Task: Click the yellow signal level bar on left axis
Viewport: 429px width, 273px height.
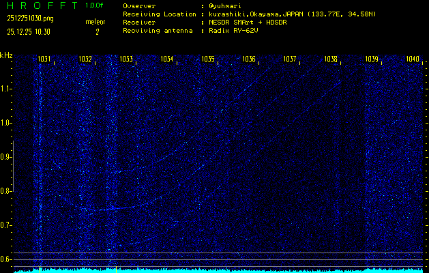Action: point(14,205)
